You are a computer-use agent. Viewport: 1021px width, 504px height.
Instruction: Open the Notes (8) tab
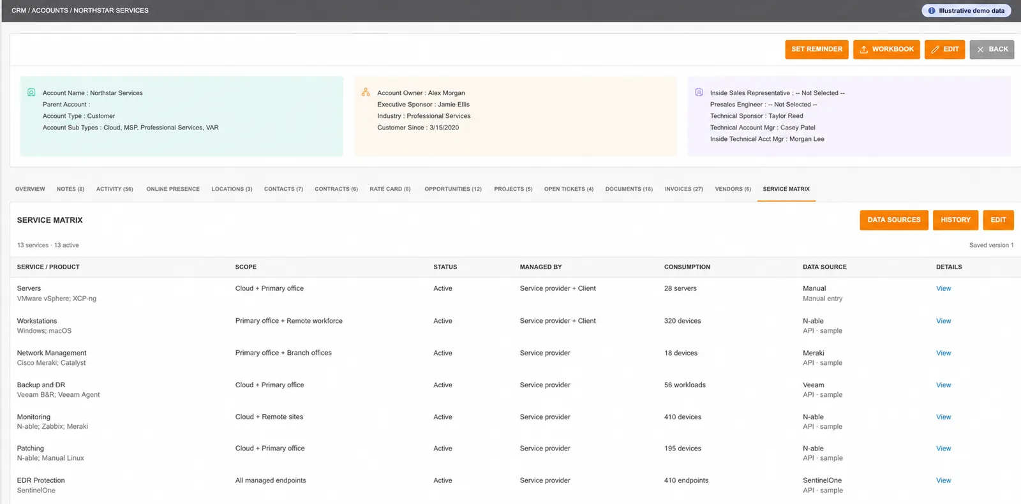70,189
